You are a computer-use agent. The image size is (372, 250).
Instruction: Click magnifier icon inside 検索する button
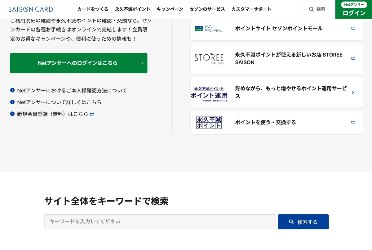pyautogui.click(x=291, y=222)
